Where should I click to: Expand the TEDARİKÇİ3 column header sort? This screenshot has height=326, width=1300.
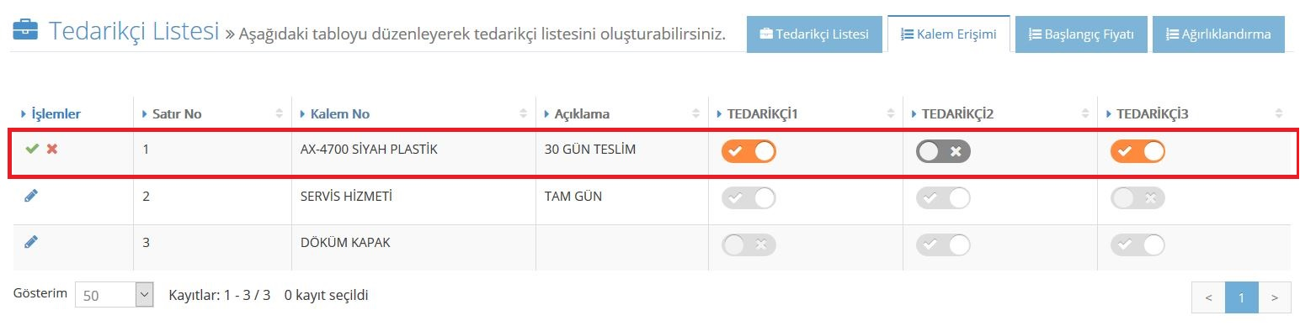[x=1279, y=113]
